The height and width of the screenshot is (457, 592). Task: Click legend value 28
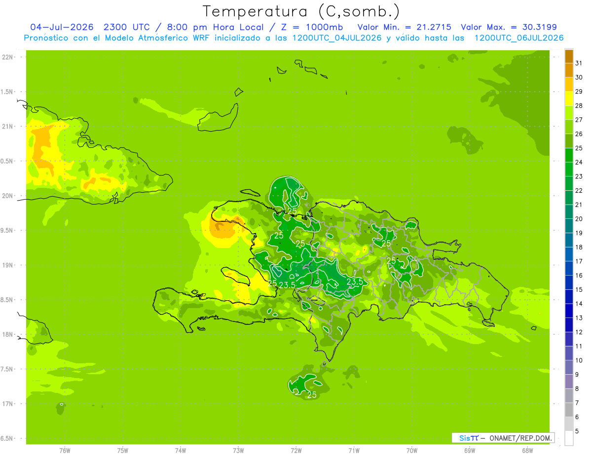[x=579, y=105]
